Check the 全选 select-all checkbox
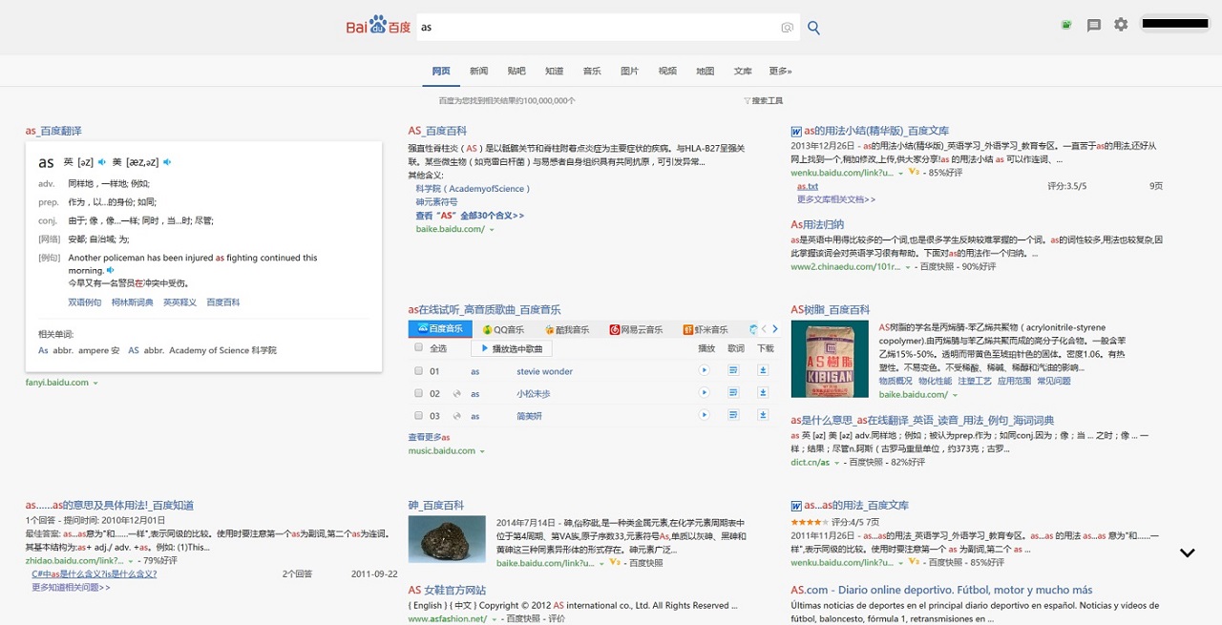The height and width of the screenshot is (625, 1222). tap(419, 348)
